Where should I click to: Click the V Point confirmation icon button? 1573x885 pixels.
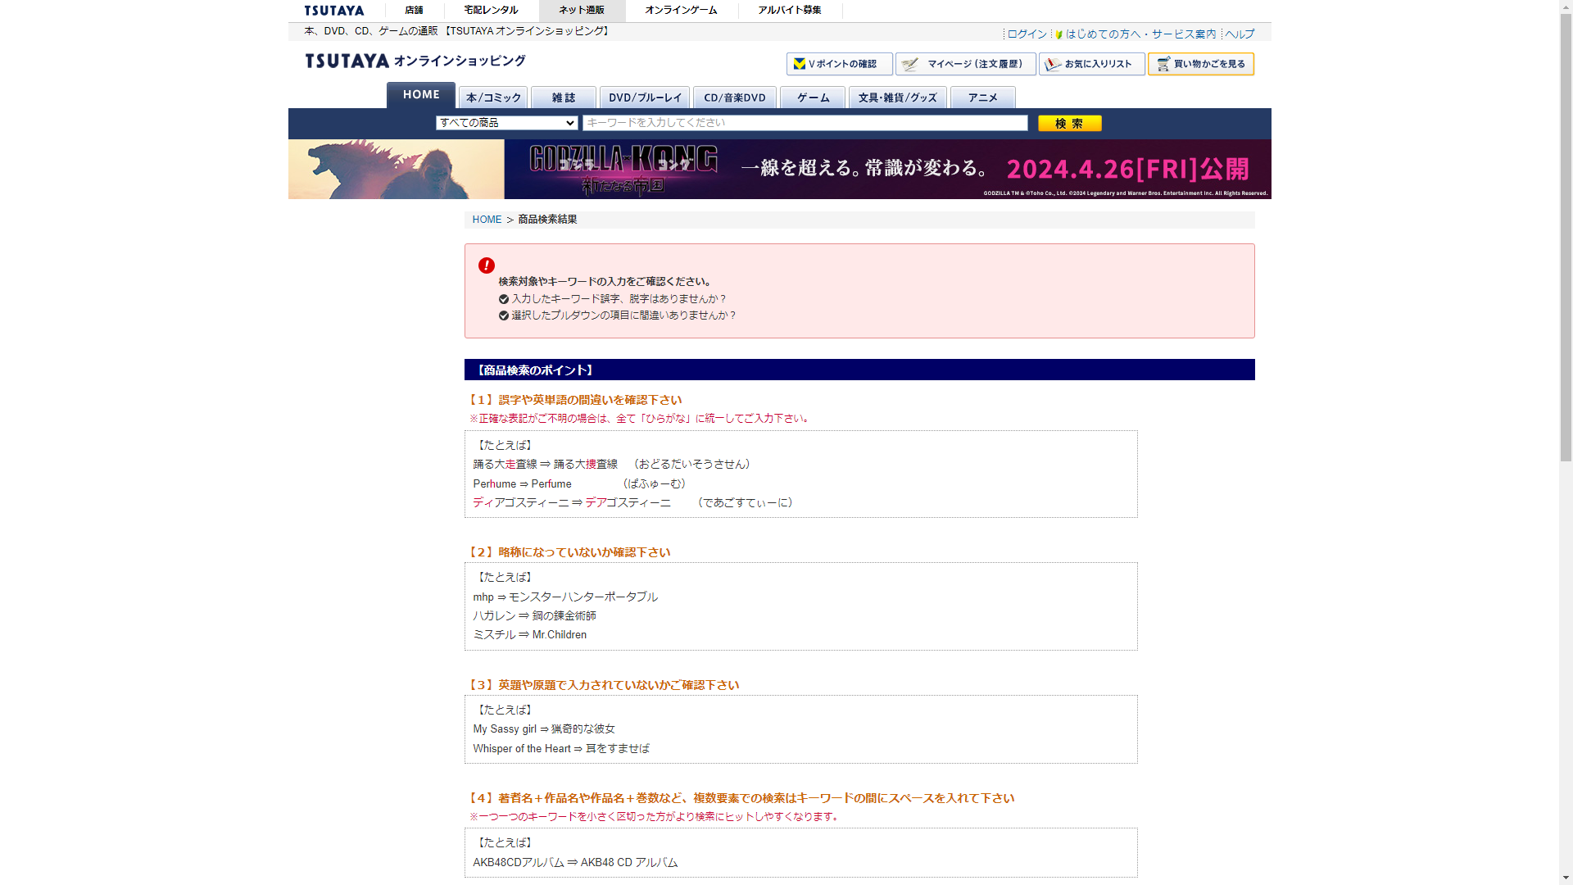[x=800, y=64]
